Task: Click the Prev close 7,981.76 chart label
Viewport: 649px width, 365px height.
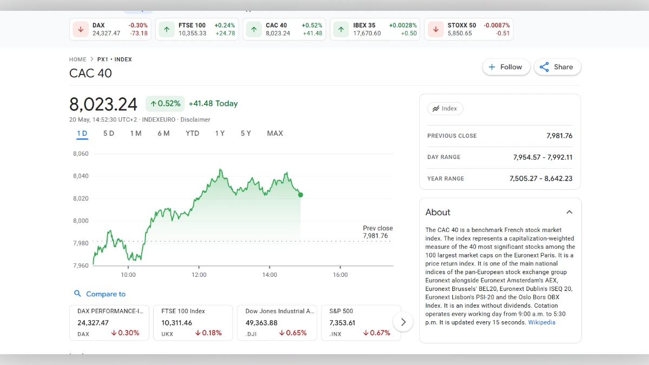Action: (x=378, y=232)
